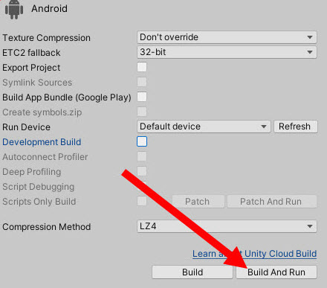This screenshot has width=327, height=288.
Task: Toggle the Autoconnect Profiler checkbox
Action: 142,156
